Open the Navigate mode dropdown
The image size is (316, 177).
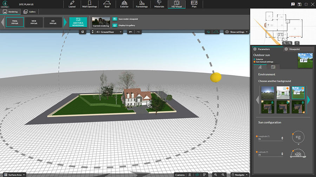click(240, 174)
